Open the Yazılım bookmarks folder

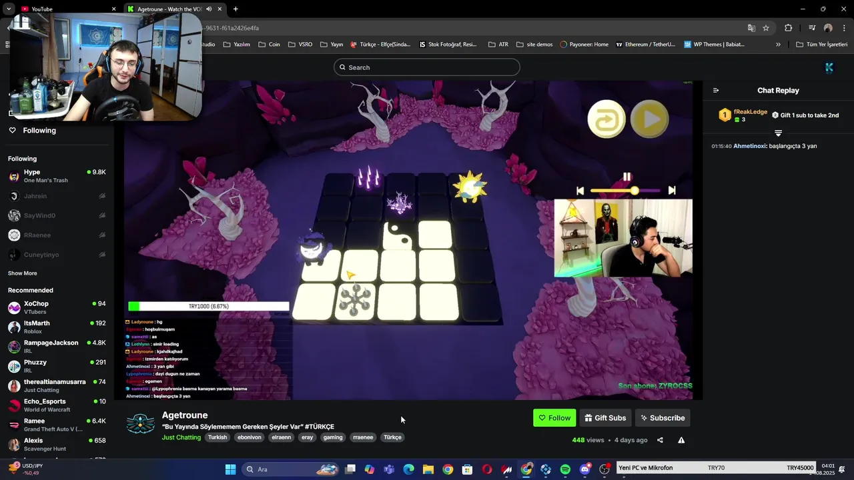coord(236,45)
